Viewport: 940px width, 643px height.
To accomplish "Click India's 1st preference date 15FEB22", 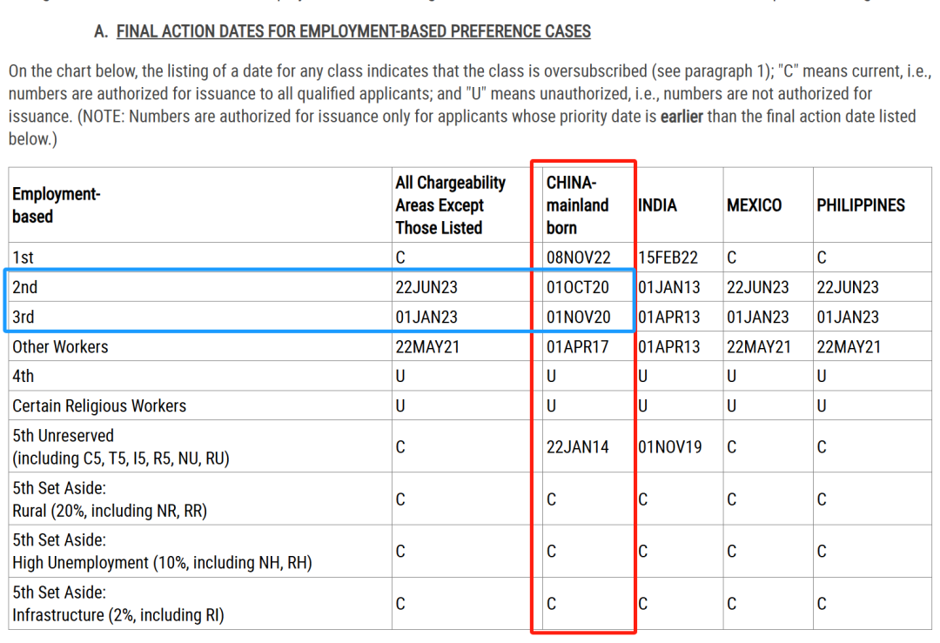I will coord(668,258).
